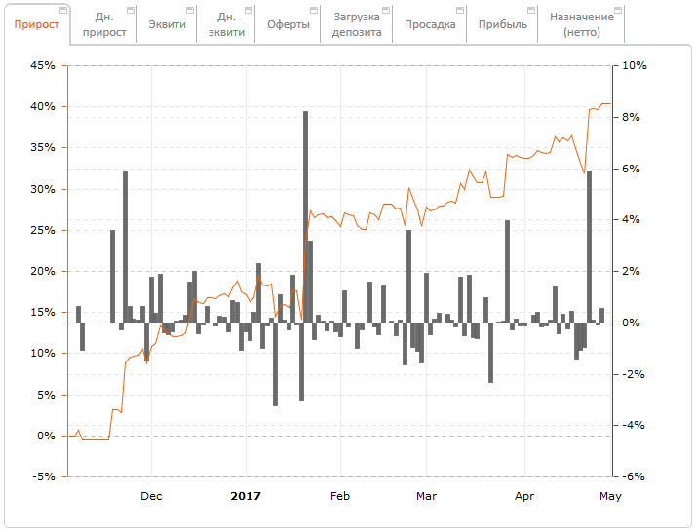
Task: Click the window icon on Просадка tab
Action: click(460, 10)
